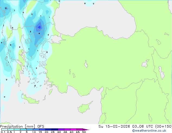The height and width of the screenshot is (133, 172).
Task: Click the 'GFS' model label
Action: tap(41, 126)
